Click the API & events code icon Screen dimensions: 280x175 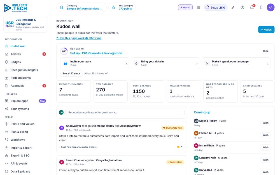[6, 164]
